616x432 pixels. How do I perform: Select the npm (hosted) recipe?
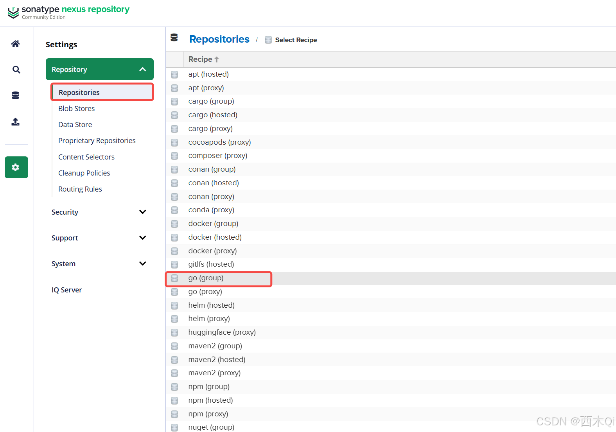(210, 400)
